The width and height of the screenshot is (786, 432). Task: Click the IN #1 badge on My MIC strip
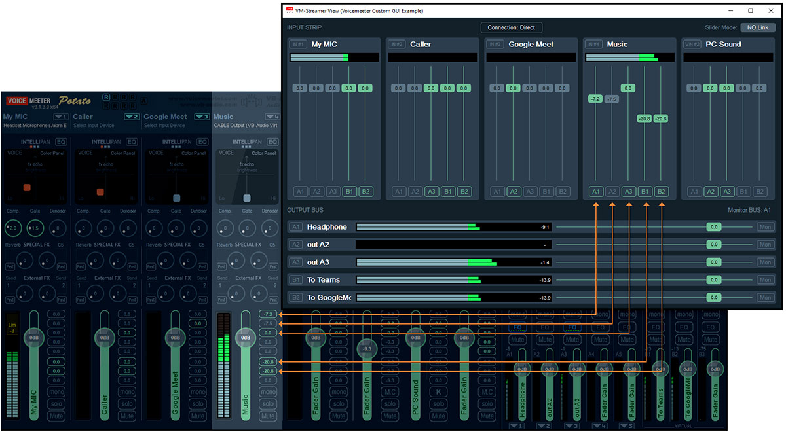coord(299,45)
